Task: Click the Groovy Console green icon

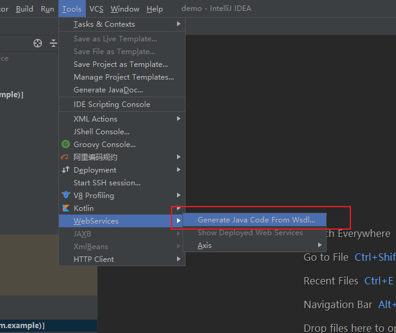Action: [66, 144]
